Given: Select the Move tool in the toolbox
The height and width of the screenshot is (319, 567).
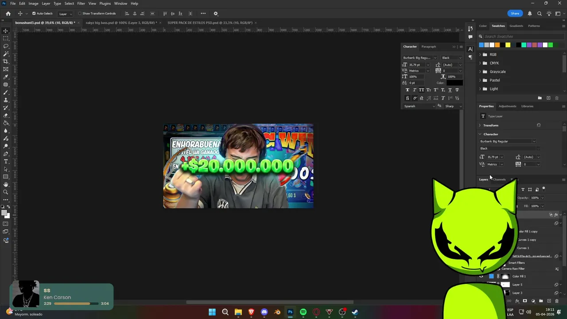Looking at the screenshot, I should pos(6,31).
